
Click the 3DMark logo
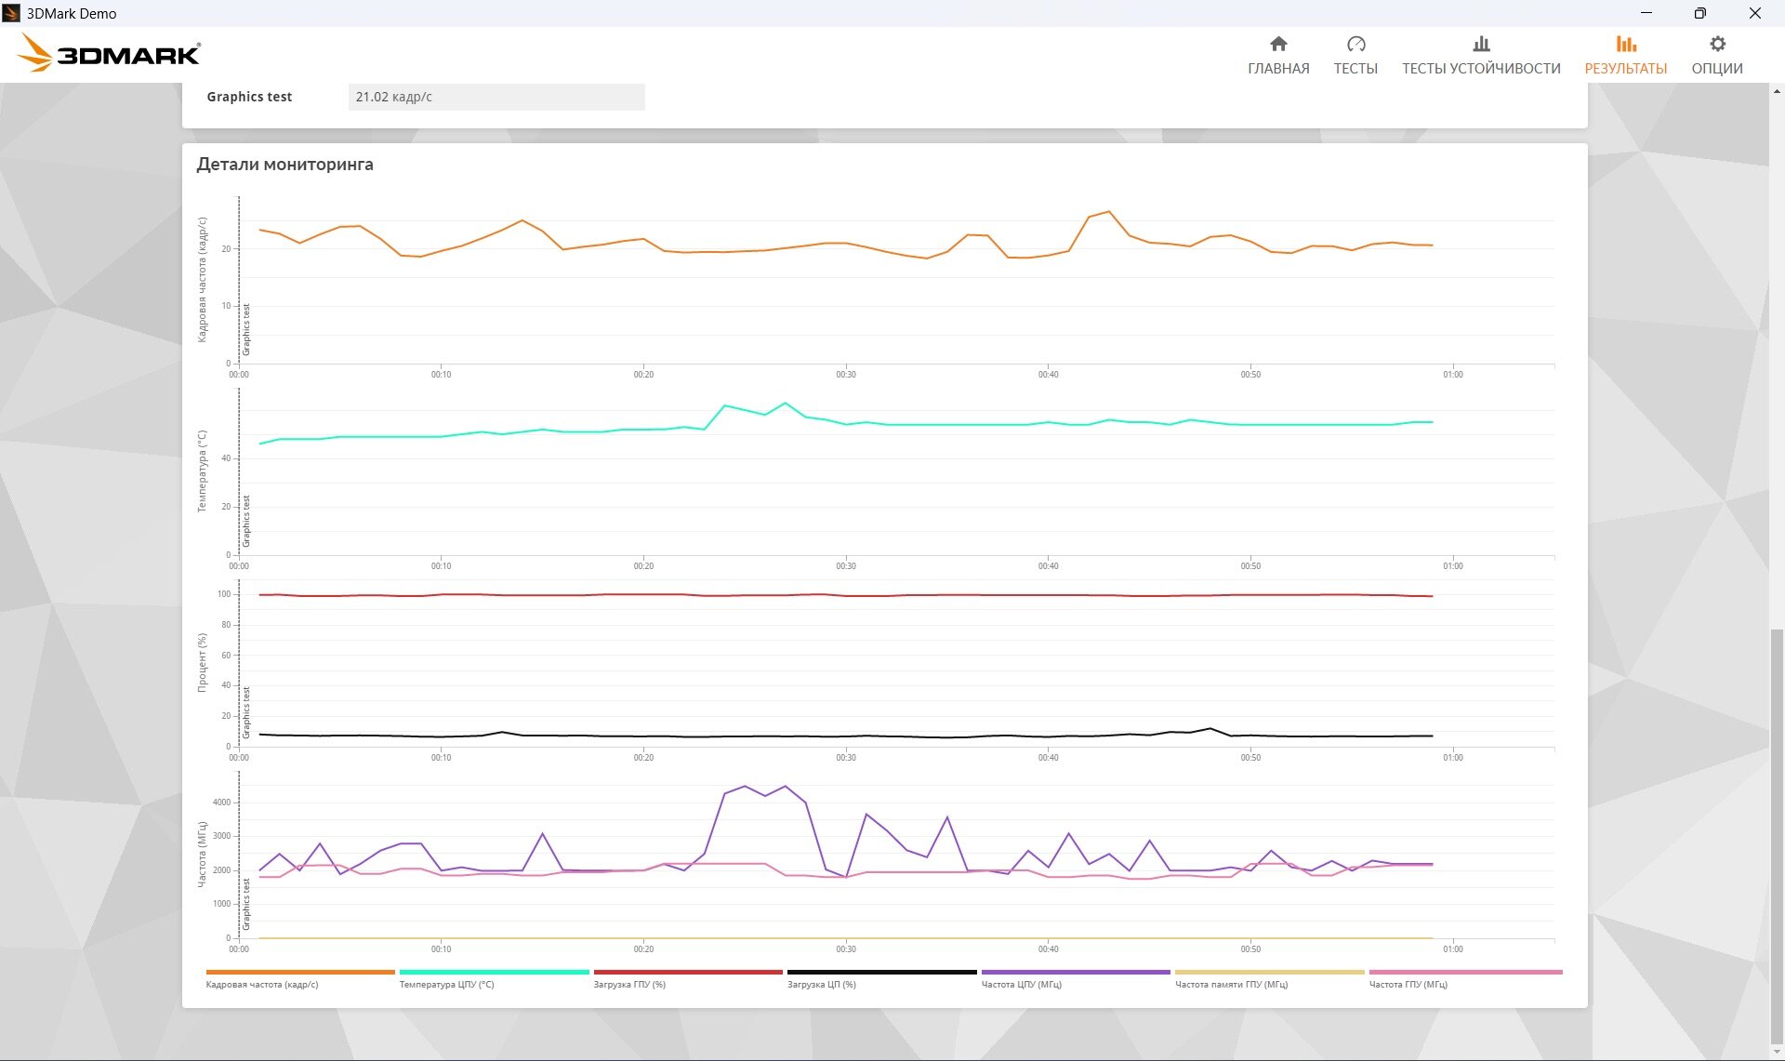[x=110, y=54]
